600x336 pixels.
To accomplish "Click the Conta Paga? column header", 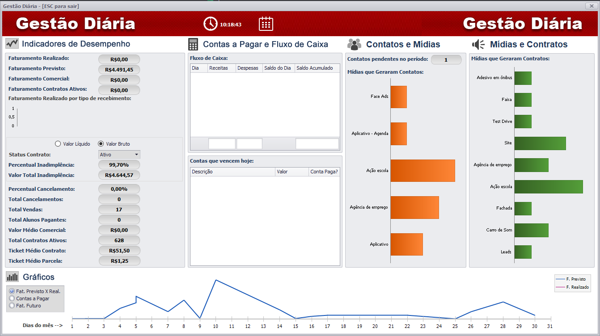I will pyautogui.click(x=324, y=172).
